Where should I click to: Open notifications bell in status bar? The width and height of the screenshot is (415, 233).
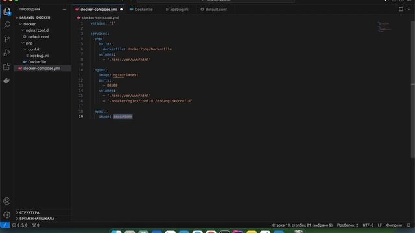(x=409, y=225)
